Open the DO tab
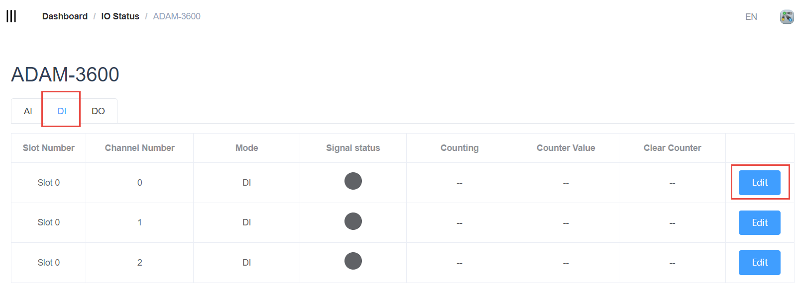Image resolution: width=796 pixels, height=283 pixels. click(98, 111)
